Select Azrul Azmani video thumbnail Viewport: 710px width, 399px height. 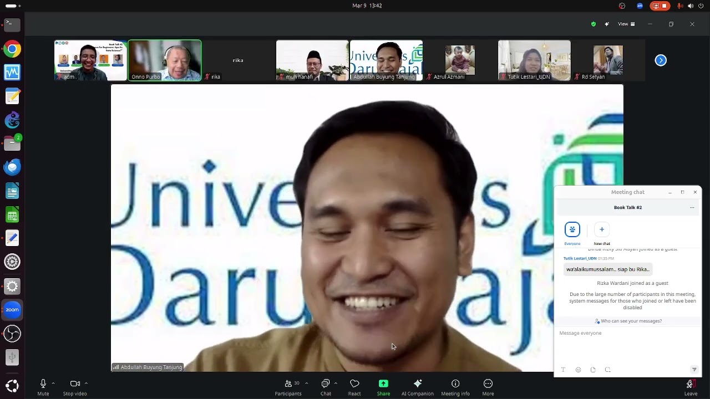pyautogui.click(x=460, y=60)
